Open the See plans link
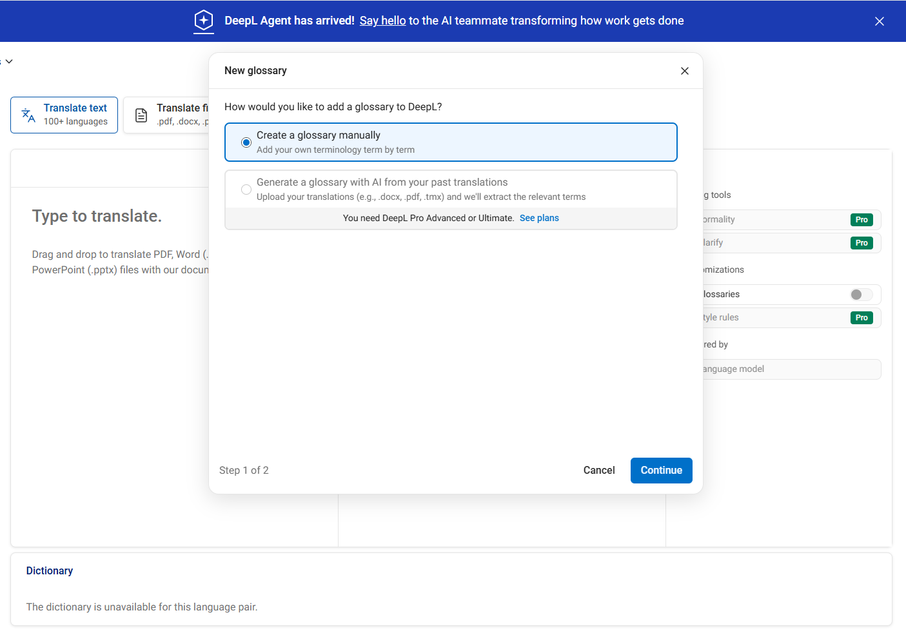This screenshot has height=633, width=906. [539, 219]
